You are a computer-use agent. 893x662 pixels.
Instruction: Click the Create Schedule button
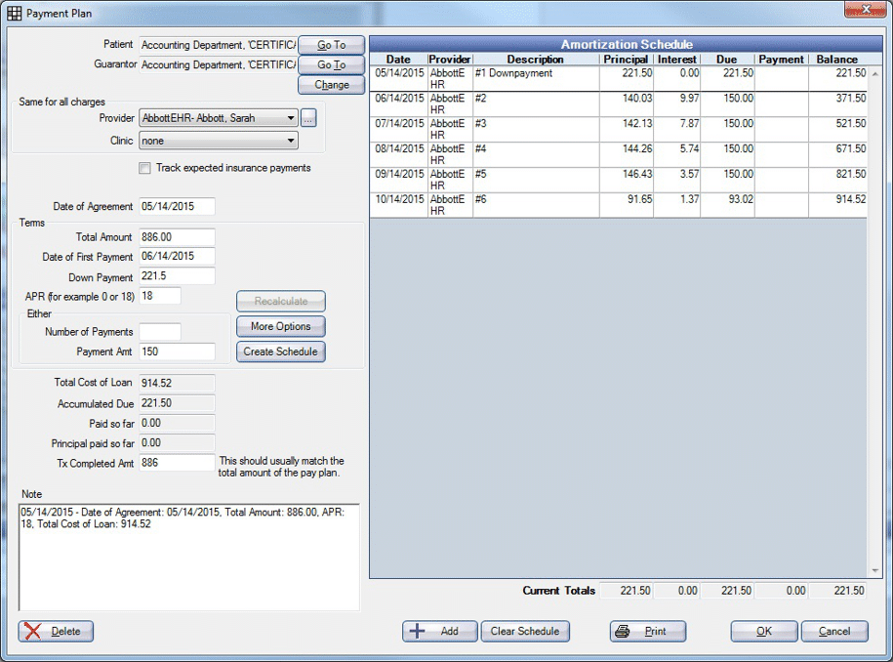pyautogui.click(x=280, y=352)
